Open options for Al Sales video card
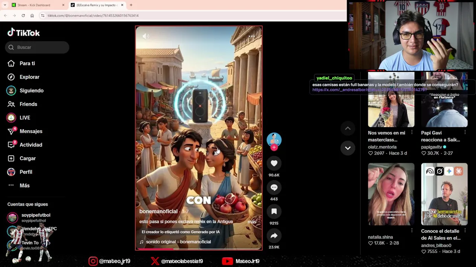This screenshot has height=267, width=476. coord(465,231)
